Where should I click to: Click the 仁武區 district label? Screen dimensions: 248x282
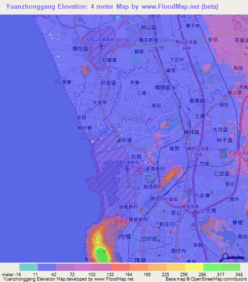point(221,174)
